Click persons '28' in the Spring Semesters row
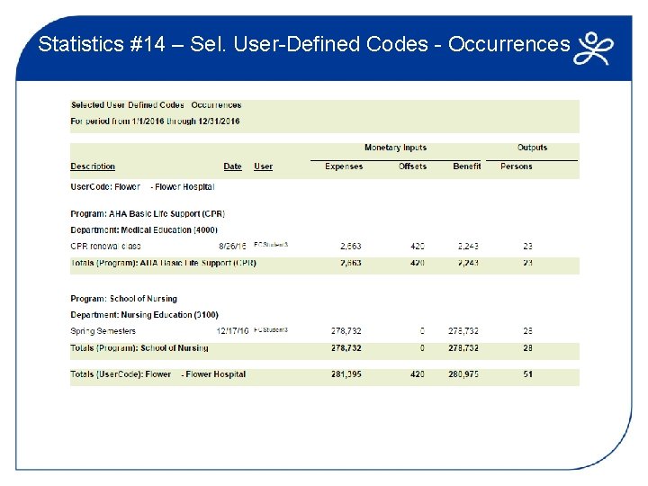 coord(527,330)
